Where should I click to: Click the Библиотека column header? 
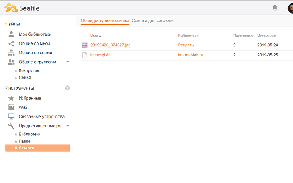click(189, 36)
